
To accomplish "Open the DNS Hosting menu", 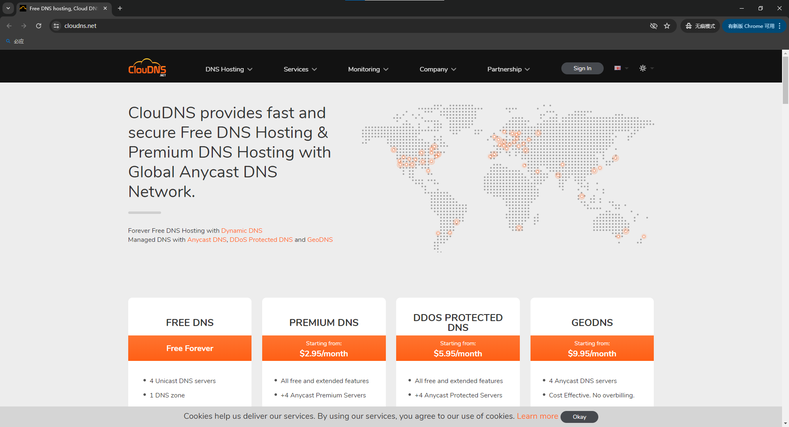I will [229, 69].
